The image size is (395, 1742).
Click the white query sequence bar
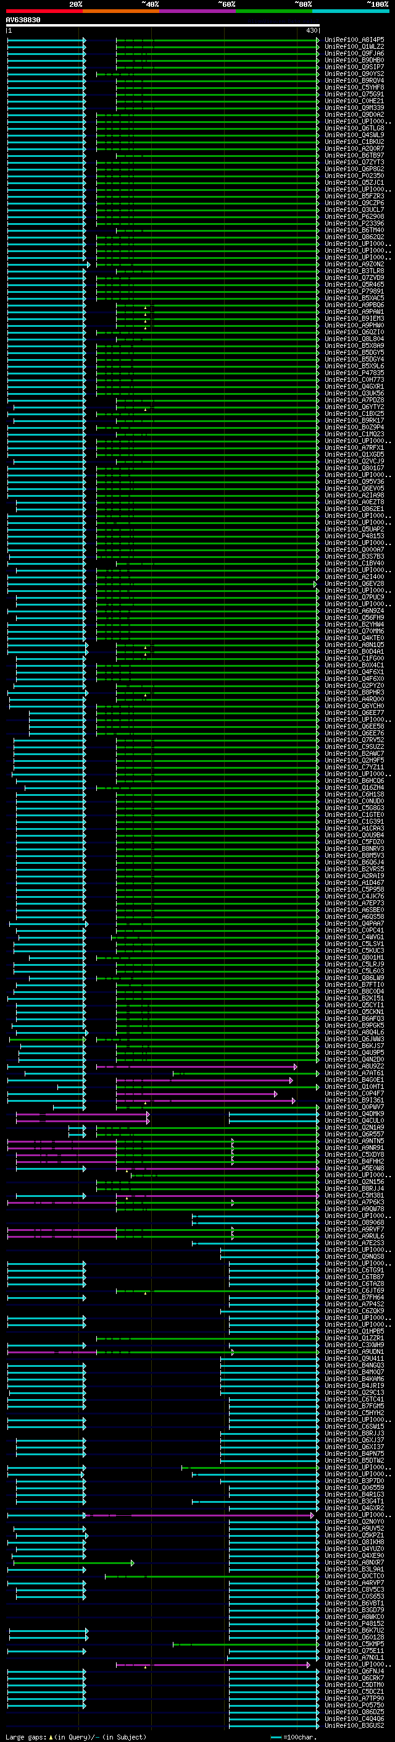[163, 25]
